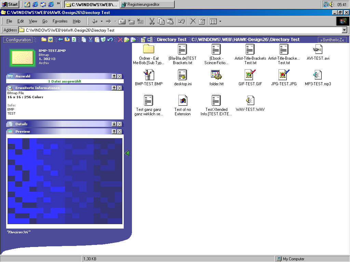Click recycle bin icon in custom toolbar
The width and height of the screenshot is (350, 262).
(103, 40)
